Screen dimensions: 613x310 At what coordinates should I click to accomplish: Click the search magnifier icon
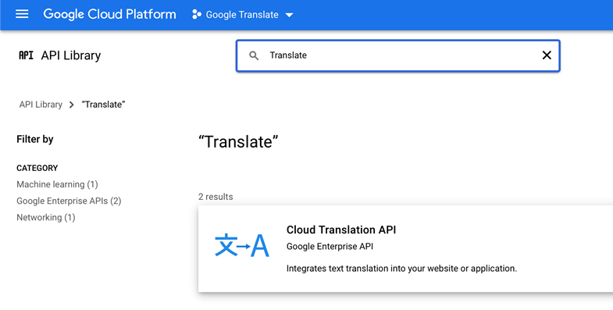(x=254, y=55)
